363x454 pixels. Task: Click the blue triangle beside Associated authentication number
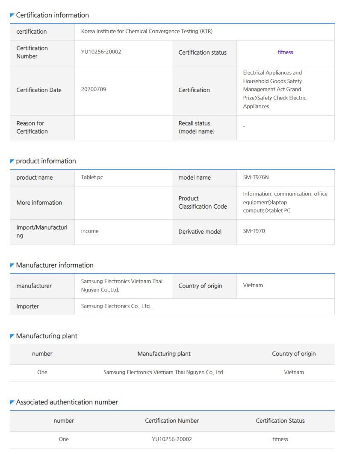point(12,402)
